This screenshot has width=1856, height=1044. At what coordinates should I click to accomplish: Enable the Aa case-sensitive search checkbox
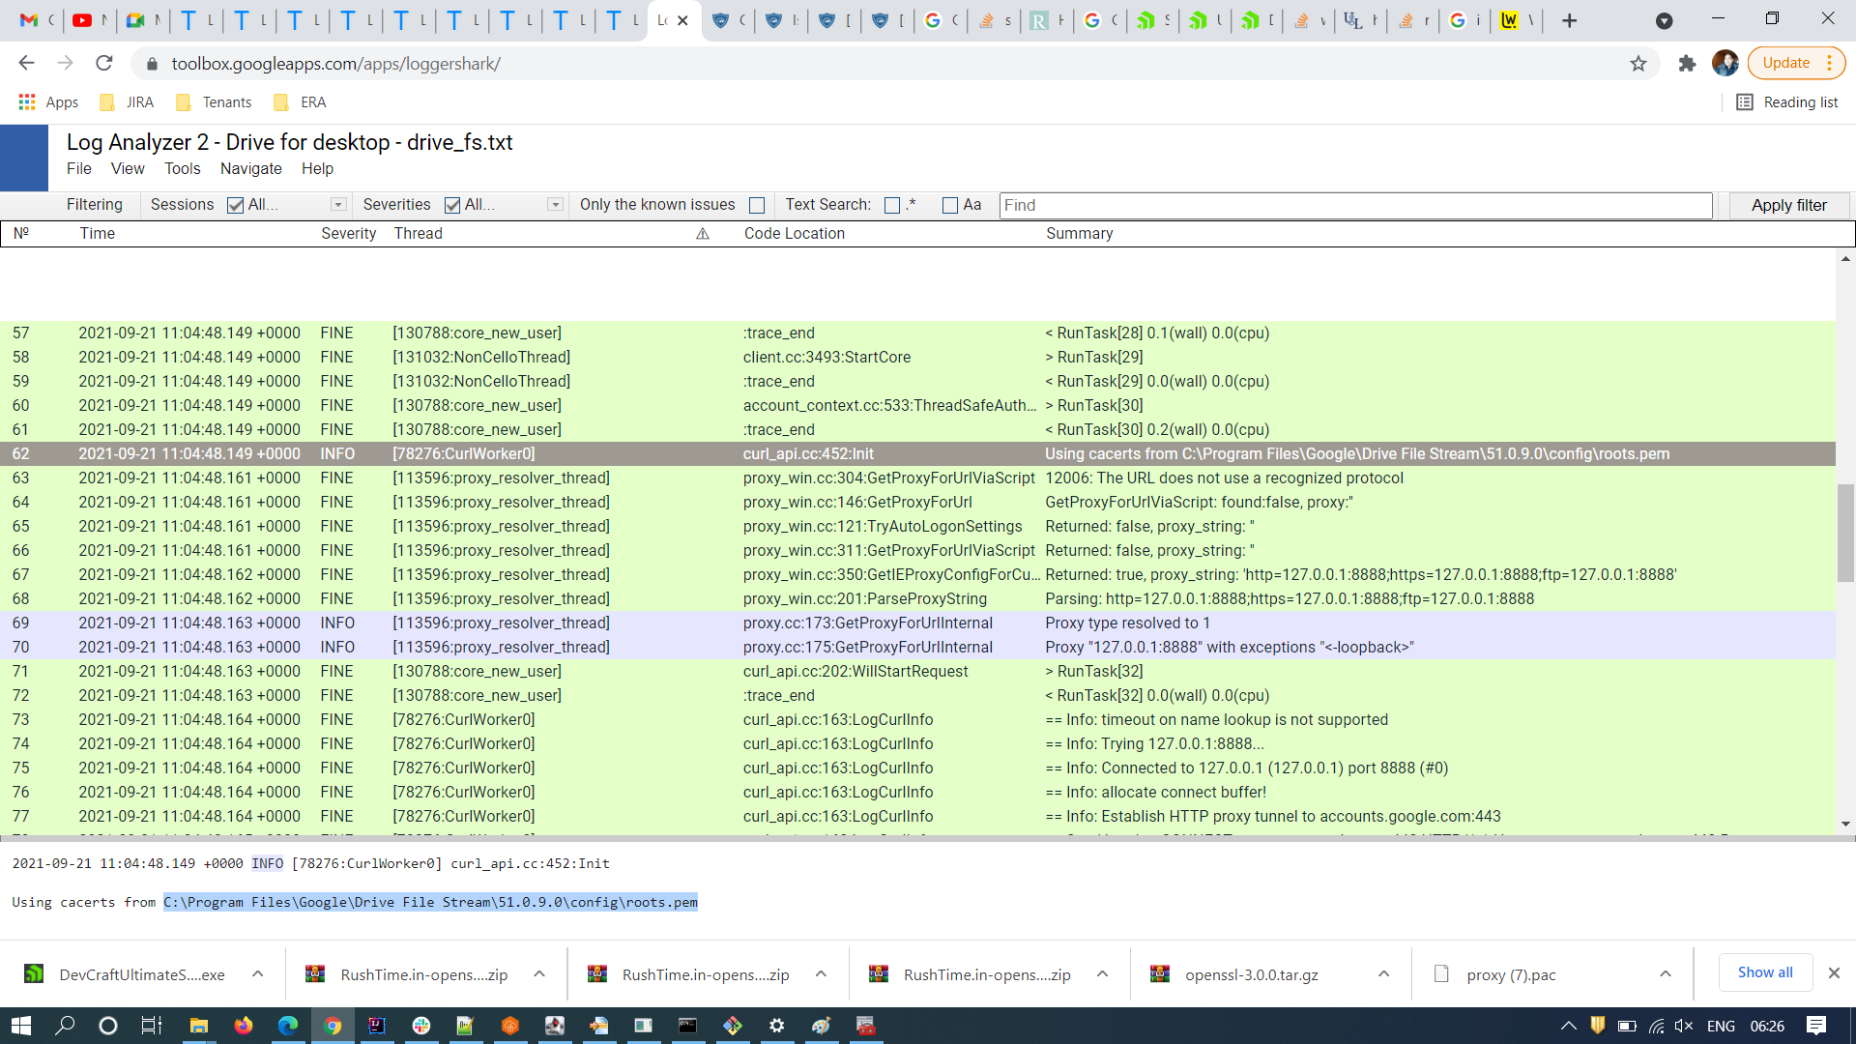(950, 205)
